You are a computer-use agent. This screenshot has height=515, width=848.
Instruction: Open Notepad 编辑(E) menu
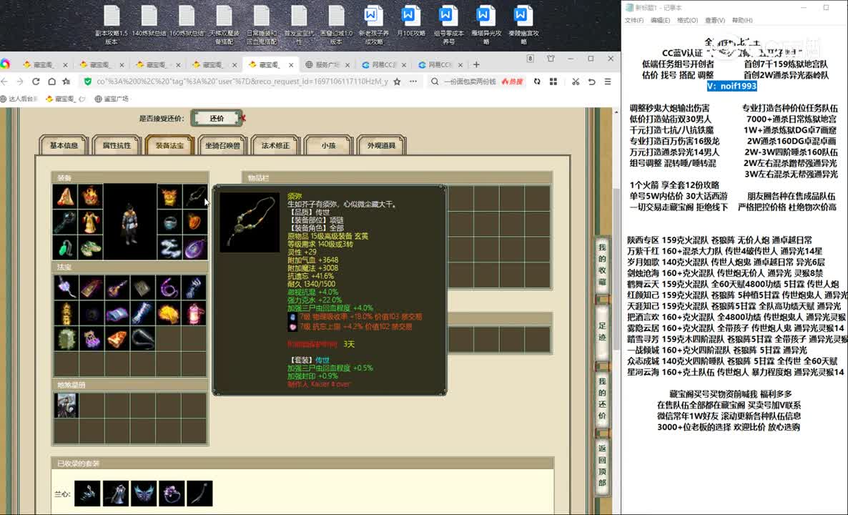(660, 20)
